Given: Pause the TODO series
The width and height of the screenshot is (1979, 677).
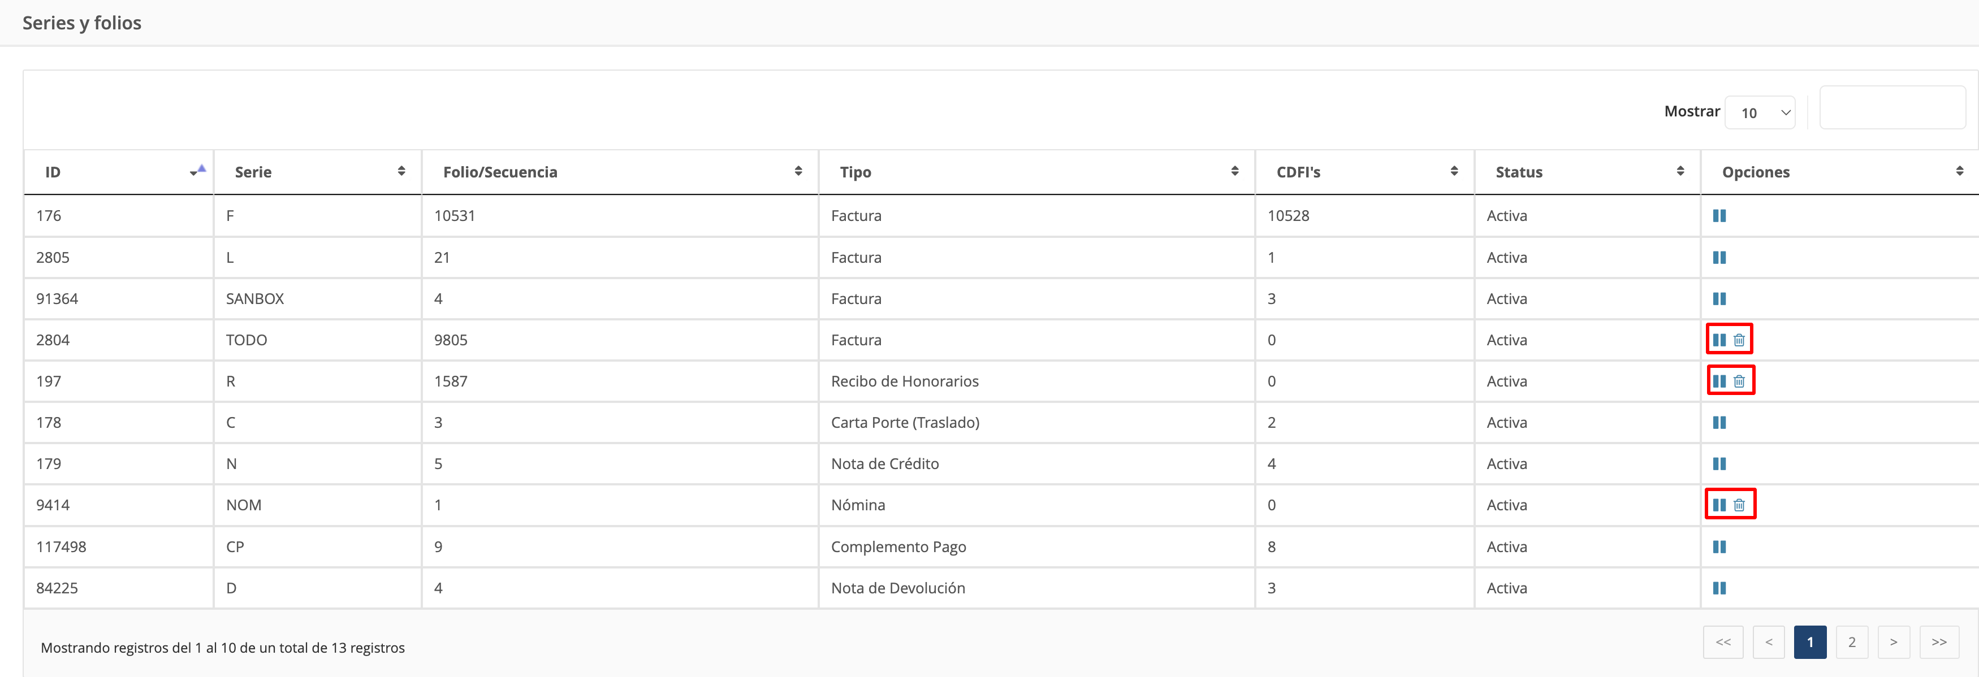Looking at the screenshot, I should tap(1718, 340).
